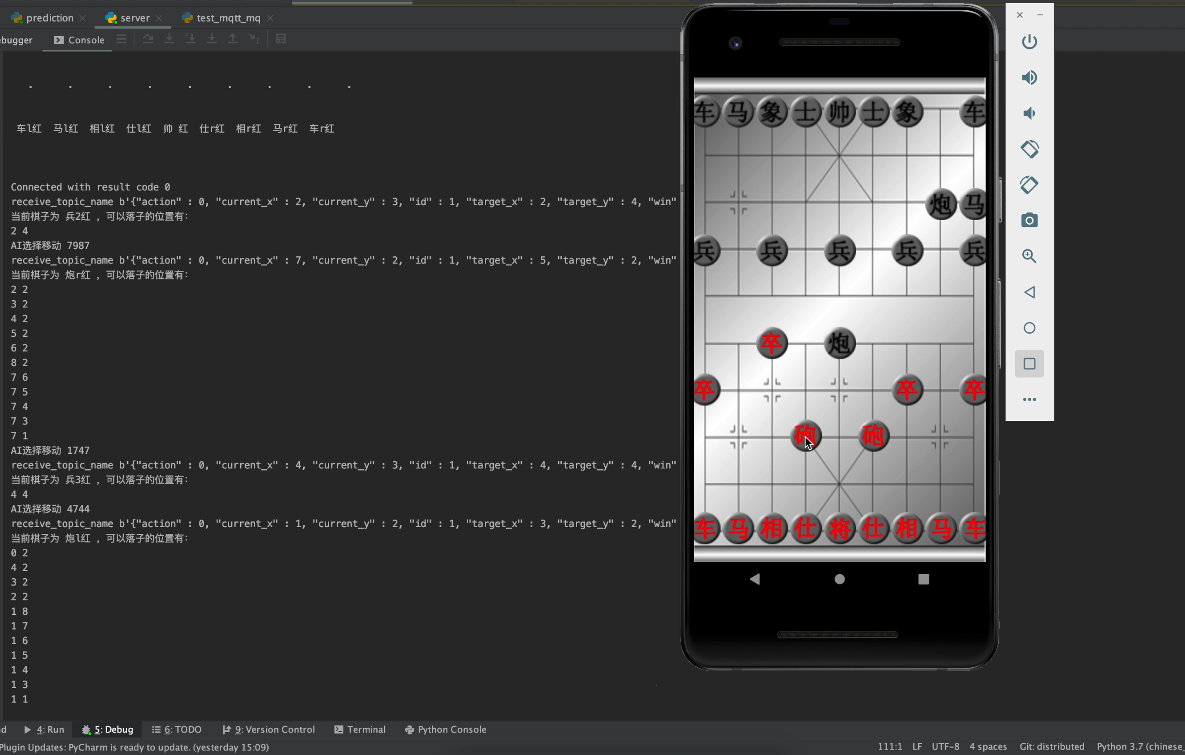The image size is (1185, 755).
Task: Select the black 炮 piece mid-board
Action: 839,343
